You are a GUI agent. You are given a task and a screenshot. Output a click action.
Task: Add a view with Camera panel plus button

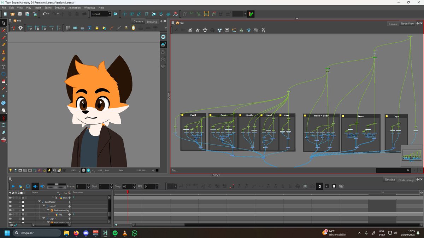click(161, 22)
